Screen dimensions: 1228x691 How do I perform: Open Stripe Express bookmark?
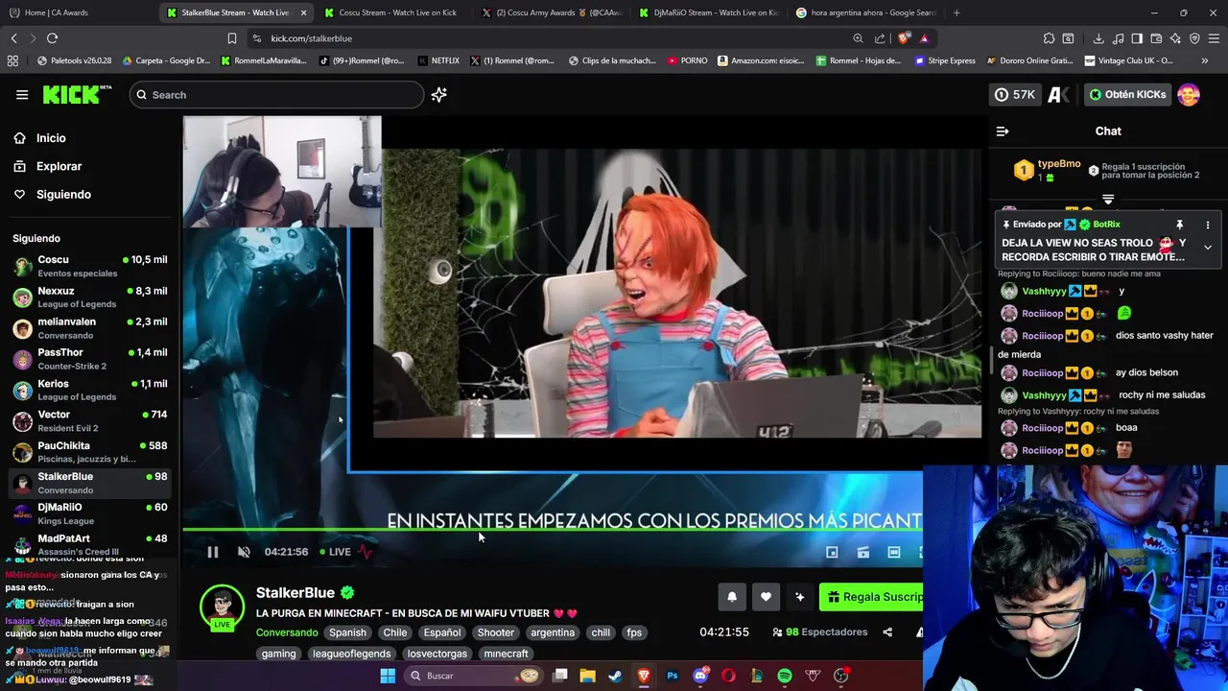[x=944, y=60]
